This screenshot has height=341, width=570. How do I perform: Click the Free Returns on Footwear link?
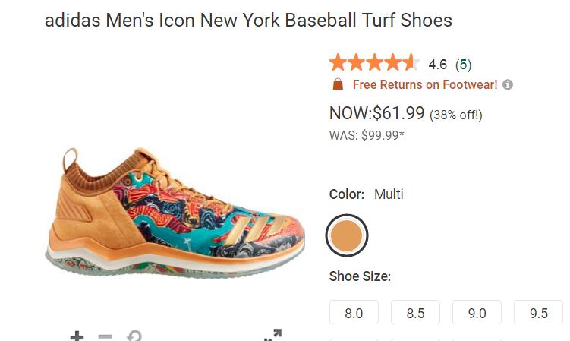coord(425,84)
